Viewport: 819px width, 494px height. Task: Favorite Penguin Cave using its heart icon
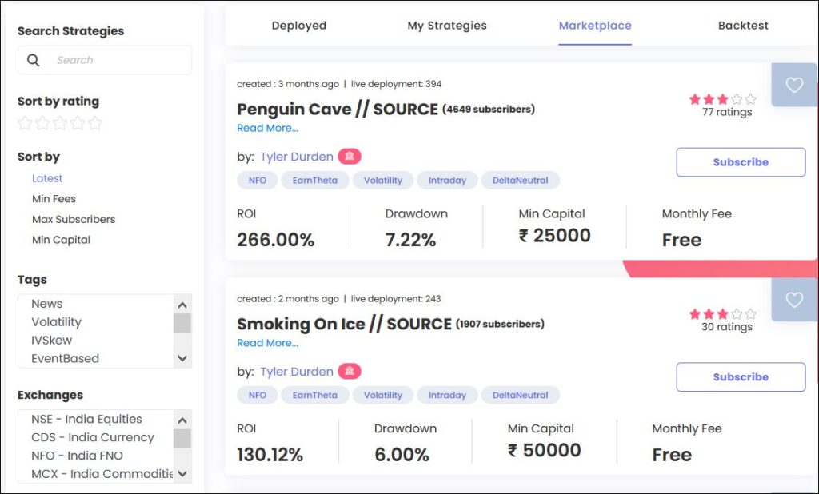coord(793,84)
